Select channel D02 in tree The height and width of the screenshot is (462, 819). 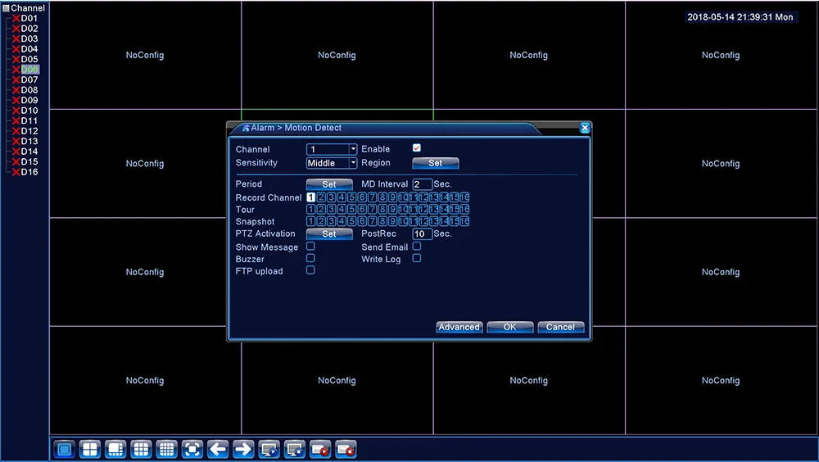tap(29, 29)
